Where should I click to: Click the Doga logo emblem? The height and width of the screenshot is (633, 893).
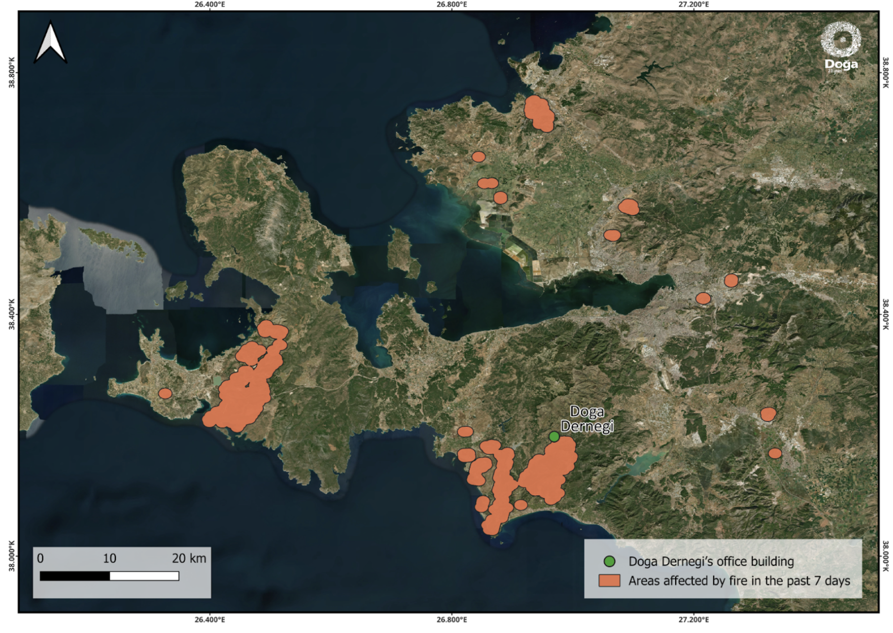click(x=841, y=39)
